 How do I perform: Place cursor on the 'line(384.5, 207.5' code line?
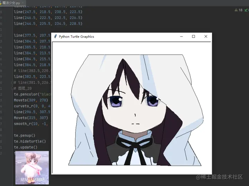[32, 41]
